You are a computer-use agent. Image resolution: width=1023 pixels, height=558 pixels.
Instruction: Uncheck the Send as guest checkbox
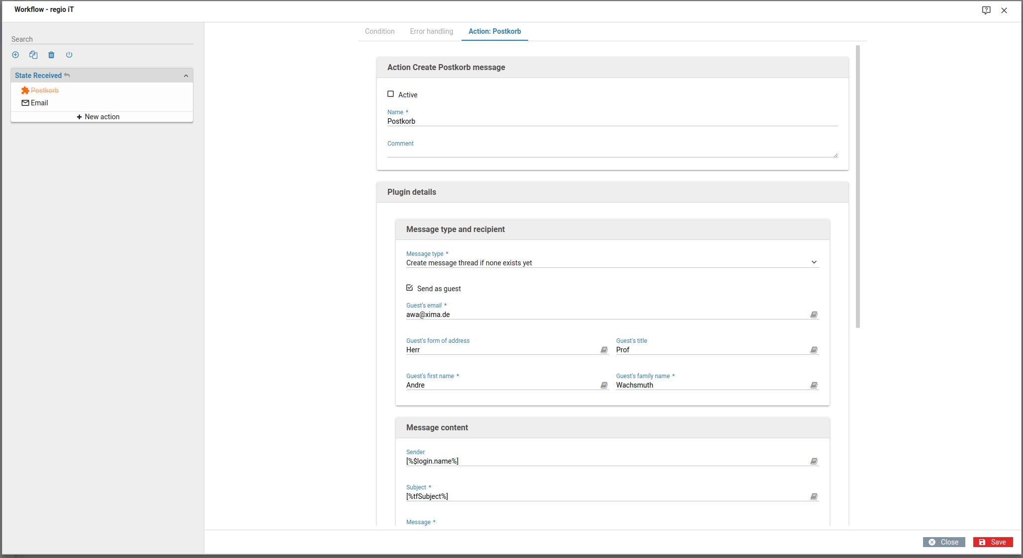(410, 288)
